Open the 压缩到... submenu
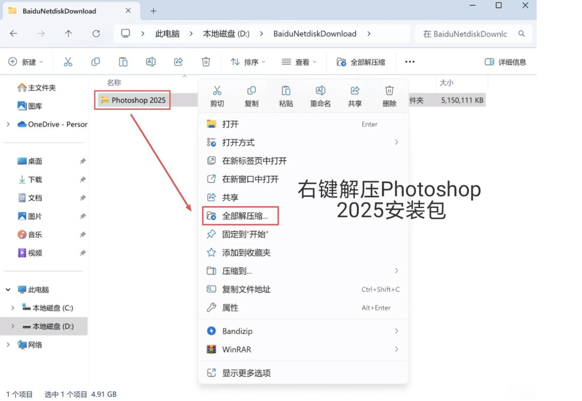 303,271
